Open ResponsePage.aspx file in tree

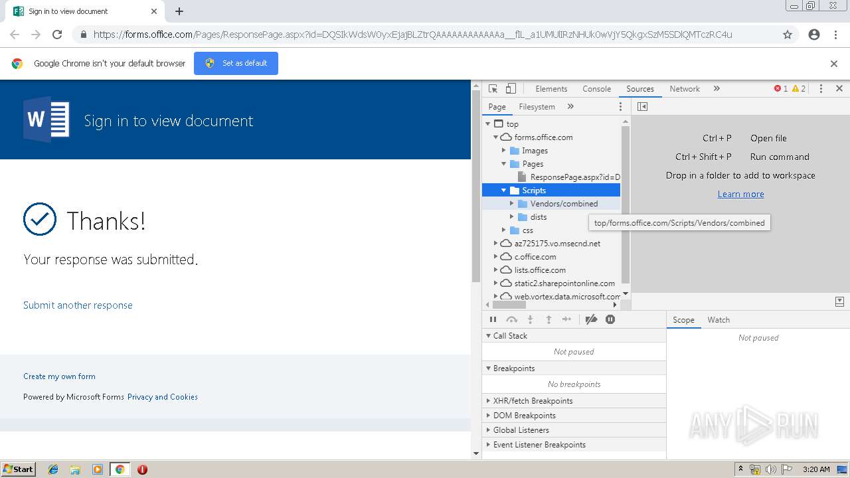568,177
